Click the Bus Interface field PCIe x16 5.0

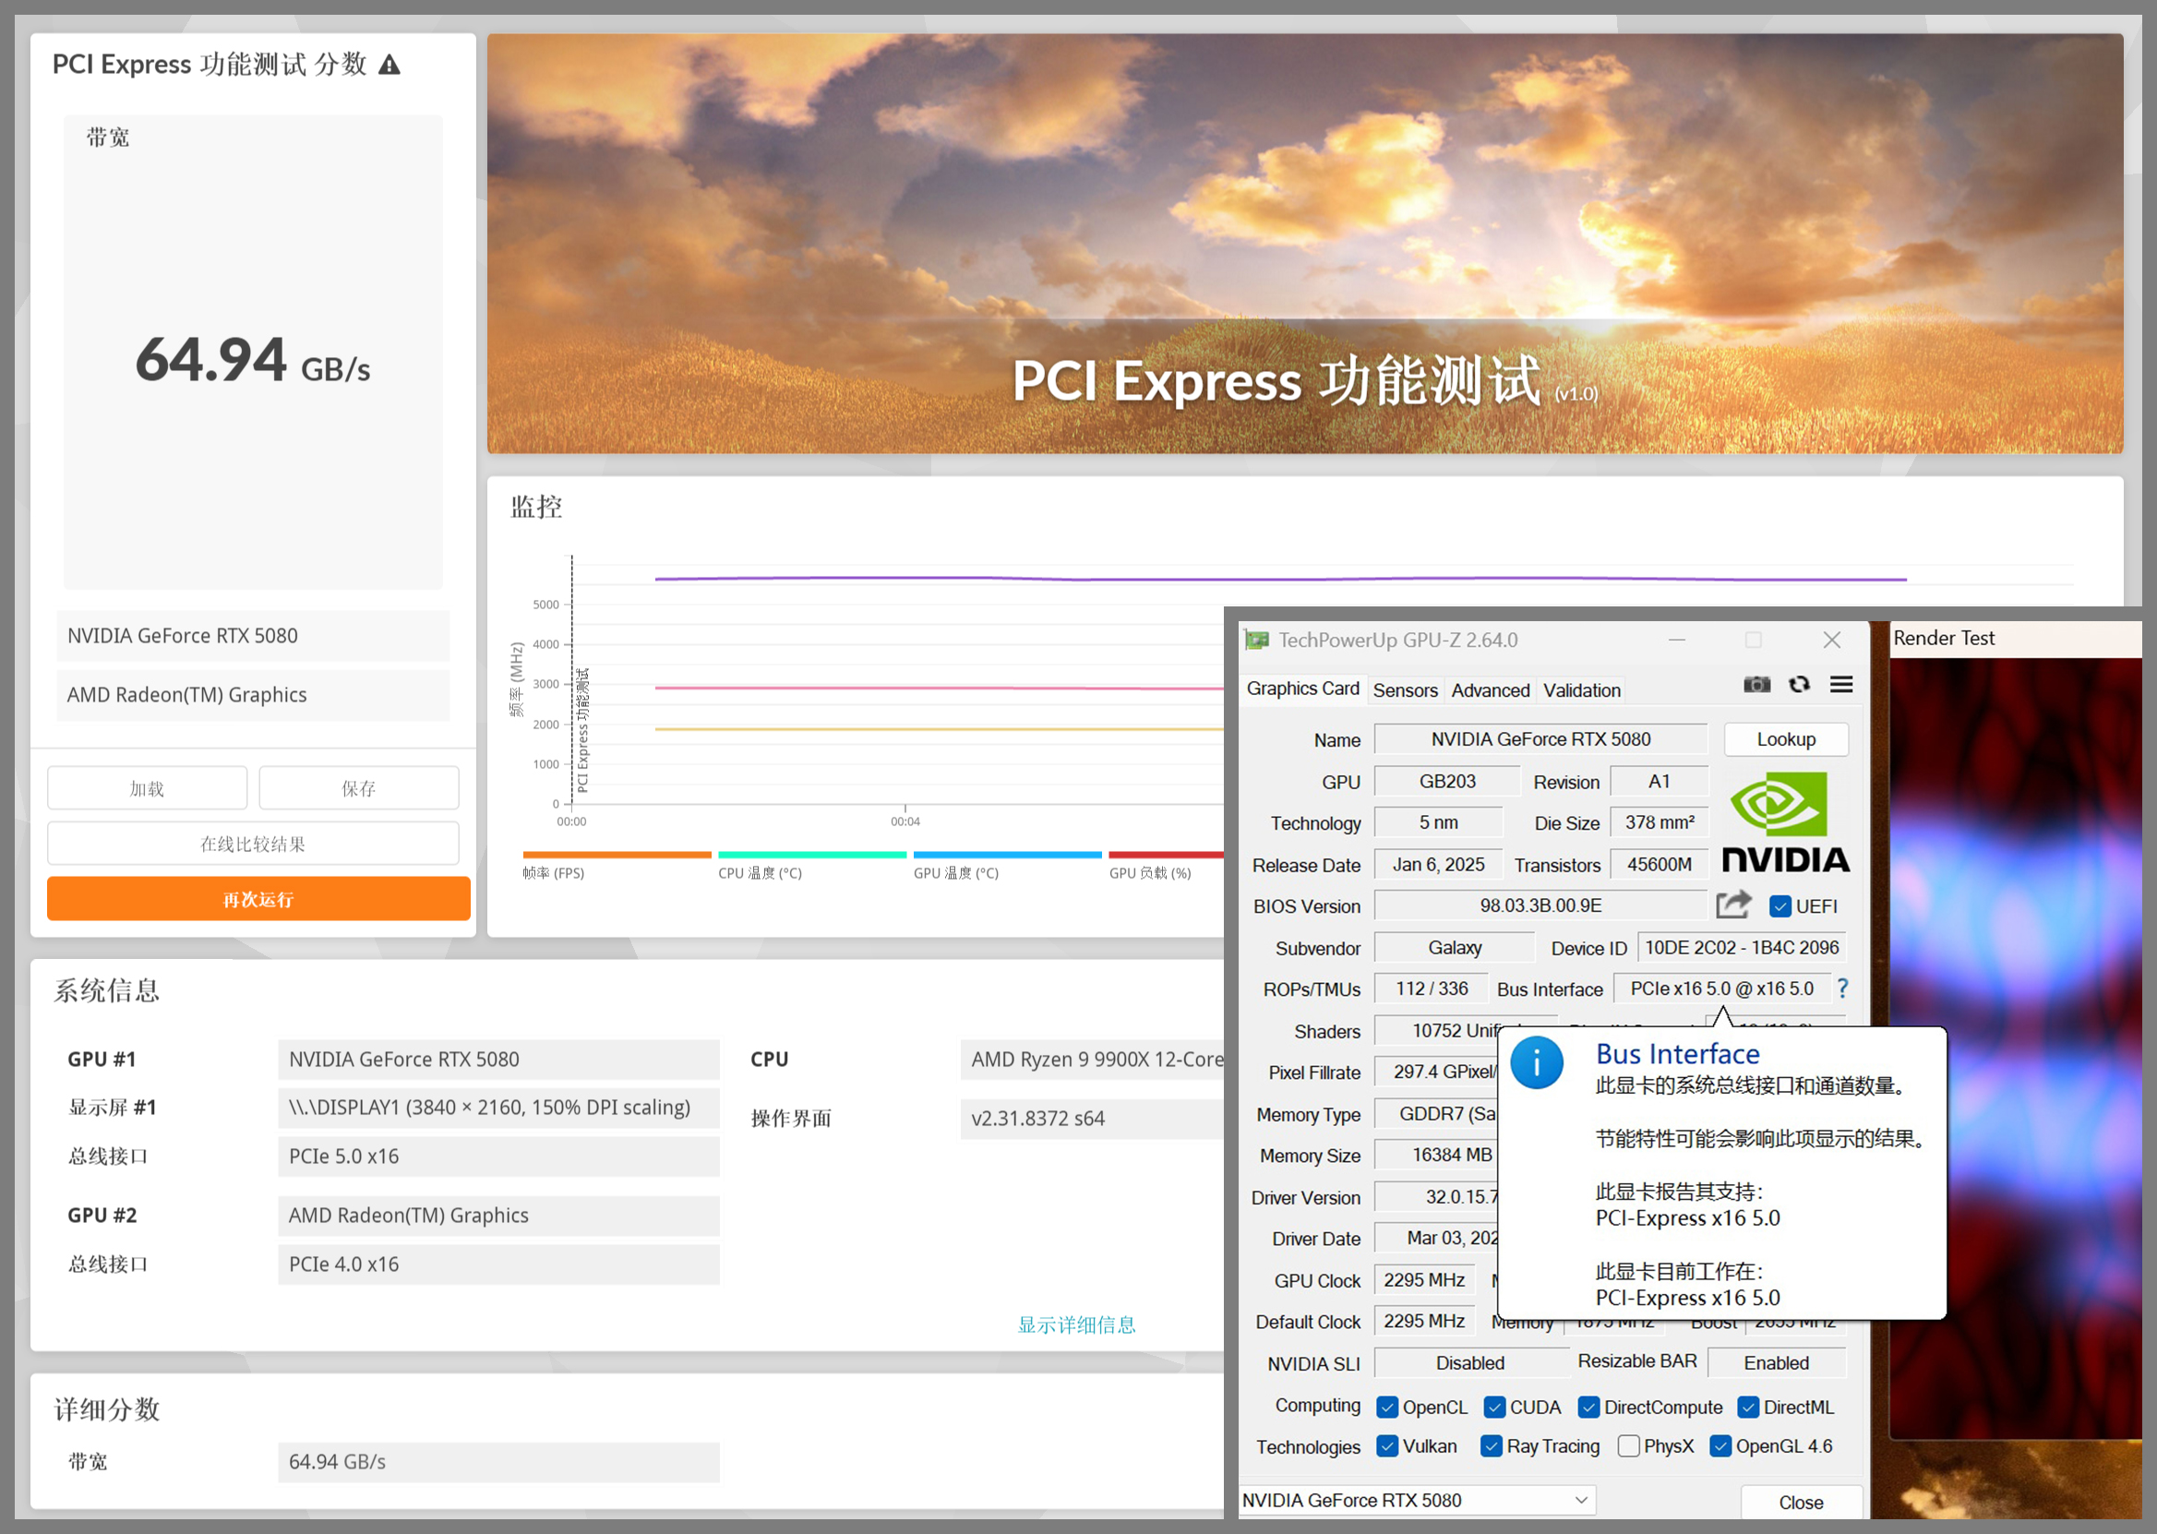click(1720, 989)
